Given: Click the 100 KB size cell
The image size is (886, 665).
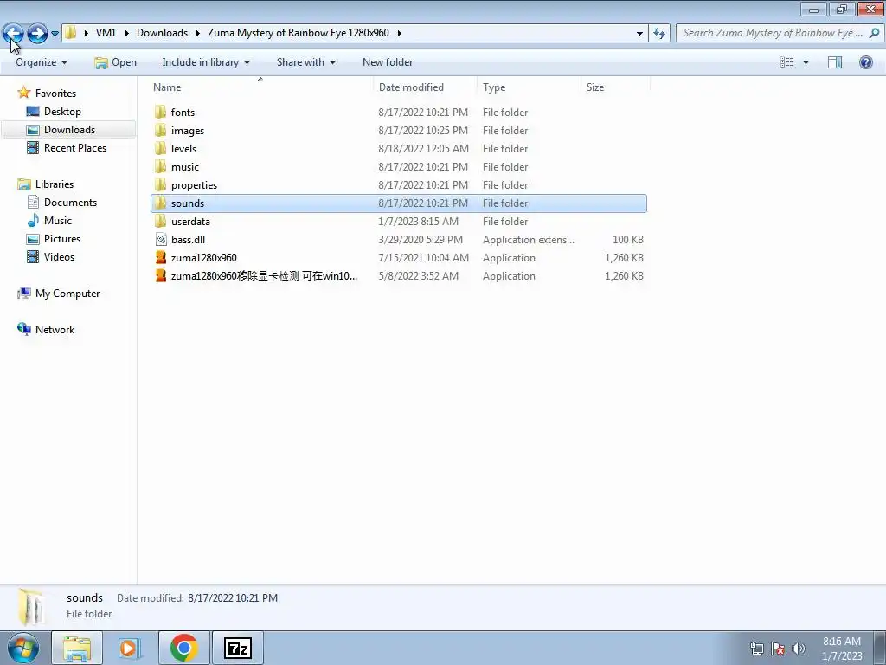Looking at the screenshot, I should (628, 239).
